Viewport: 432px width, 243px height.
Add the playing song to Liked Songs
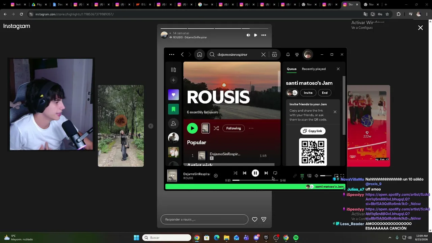tap(216, 175)
